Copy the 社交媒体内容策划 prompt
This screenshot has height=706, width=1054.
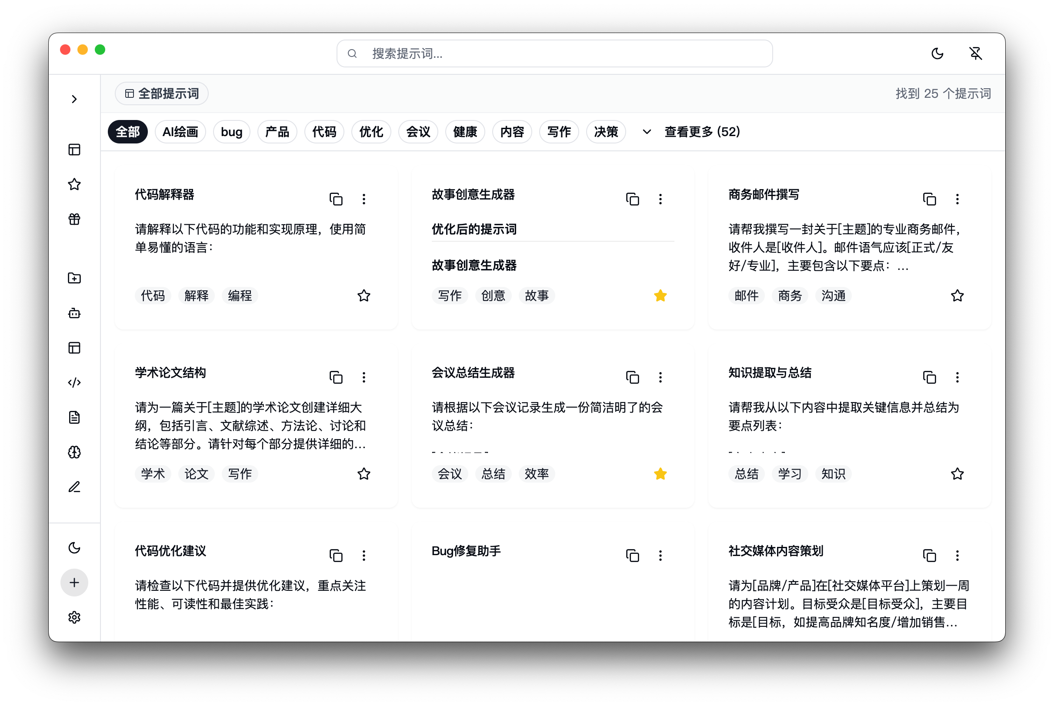930,556
